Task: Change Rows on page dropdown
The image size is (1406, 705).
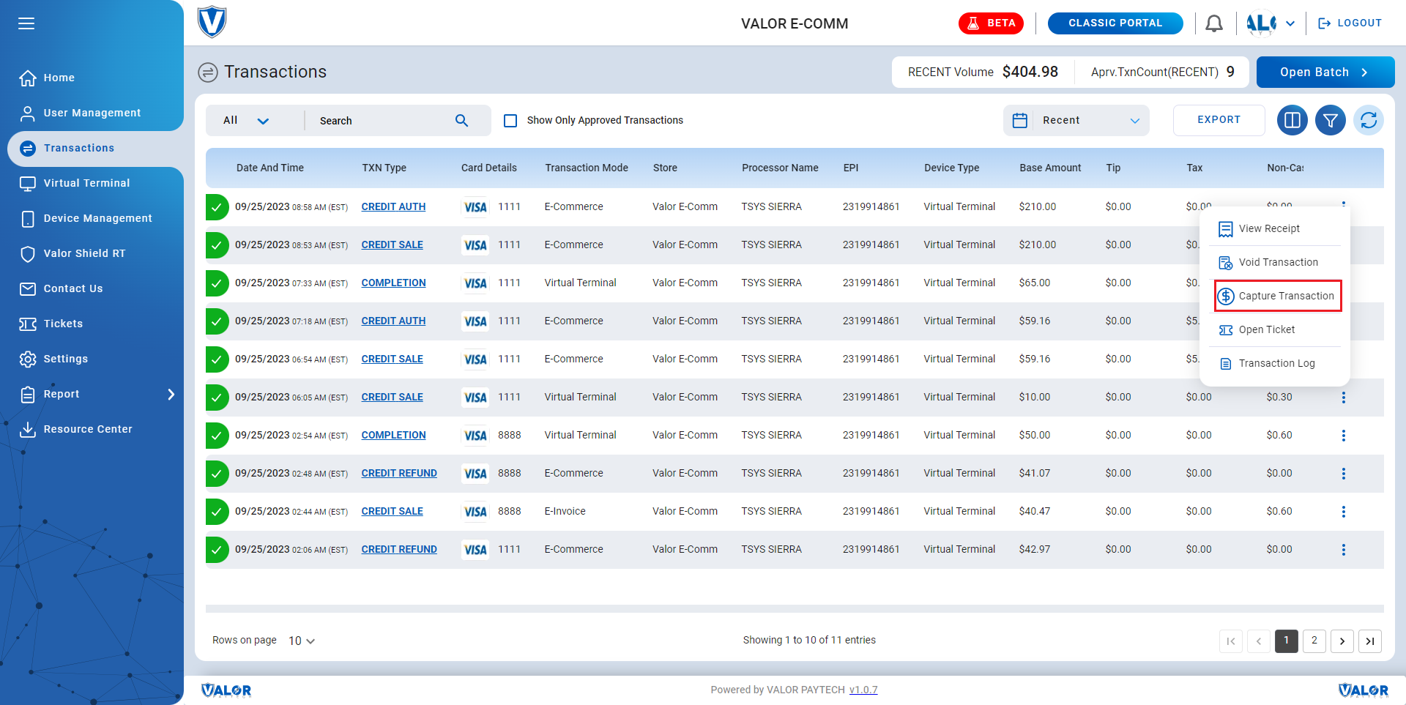Action: click(301, 641)
